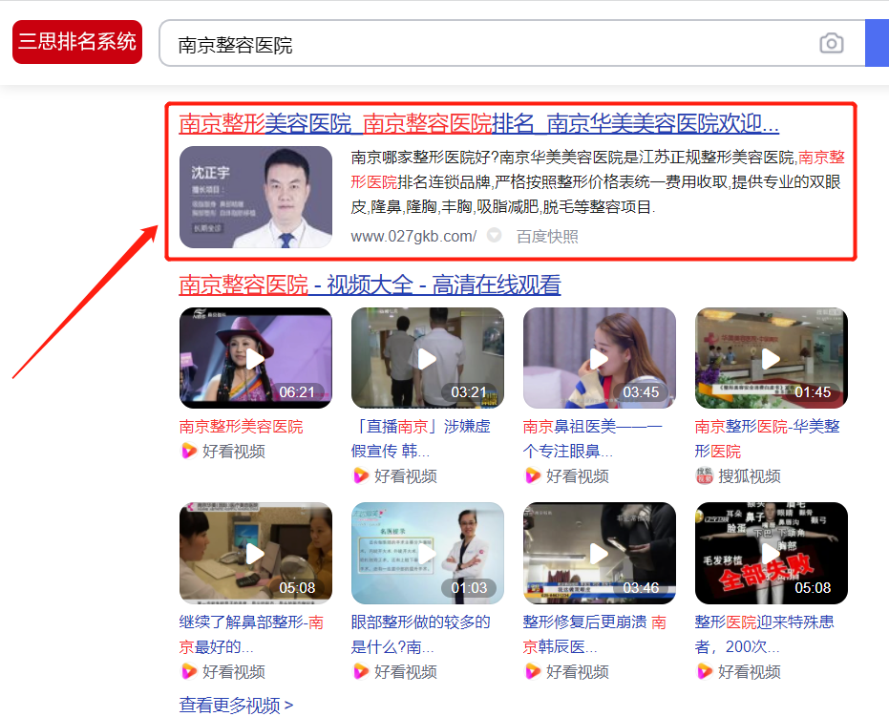Play the 全部失败 05:08 video thumbnail

[x=772, y=553]
